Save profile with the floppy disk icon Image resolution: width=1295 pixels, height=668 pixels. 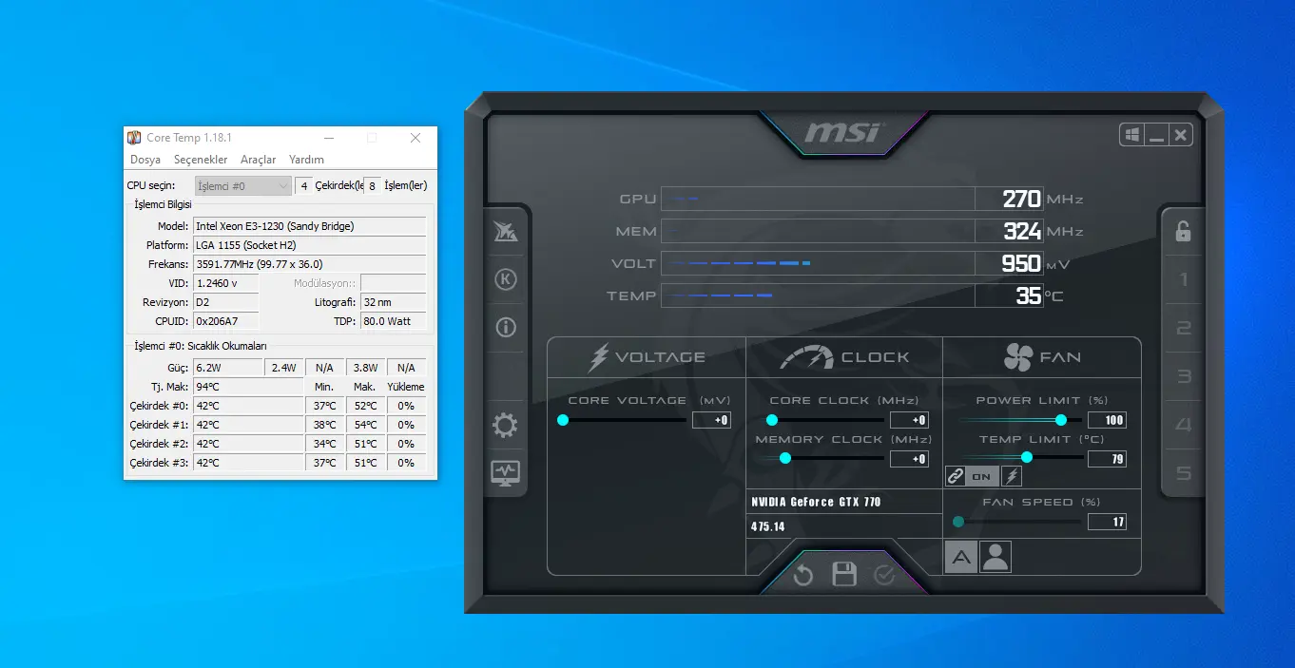[x=844, y=574]
